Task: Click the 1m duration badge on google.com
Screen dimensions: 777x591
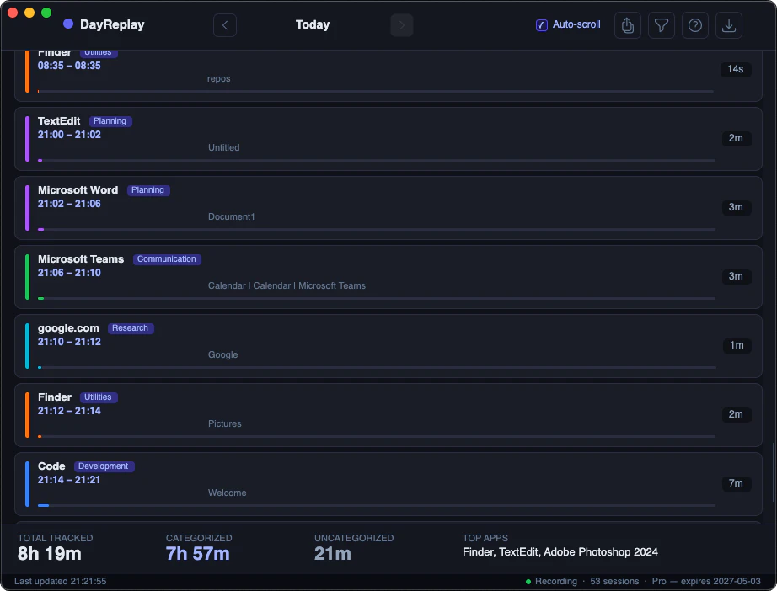Action: pos(737,345)
